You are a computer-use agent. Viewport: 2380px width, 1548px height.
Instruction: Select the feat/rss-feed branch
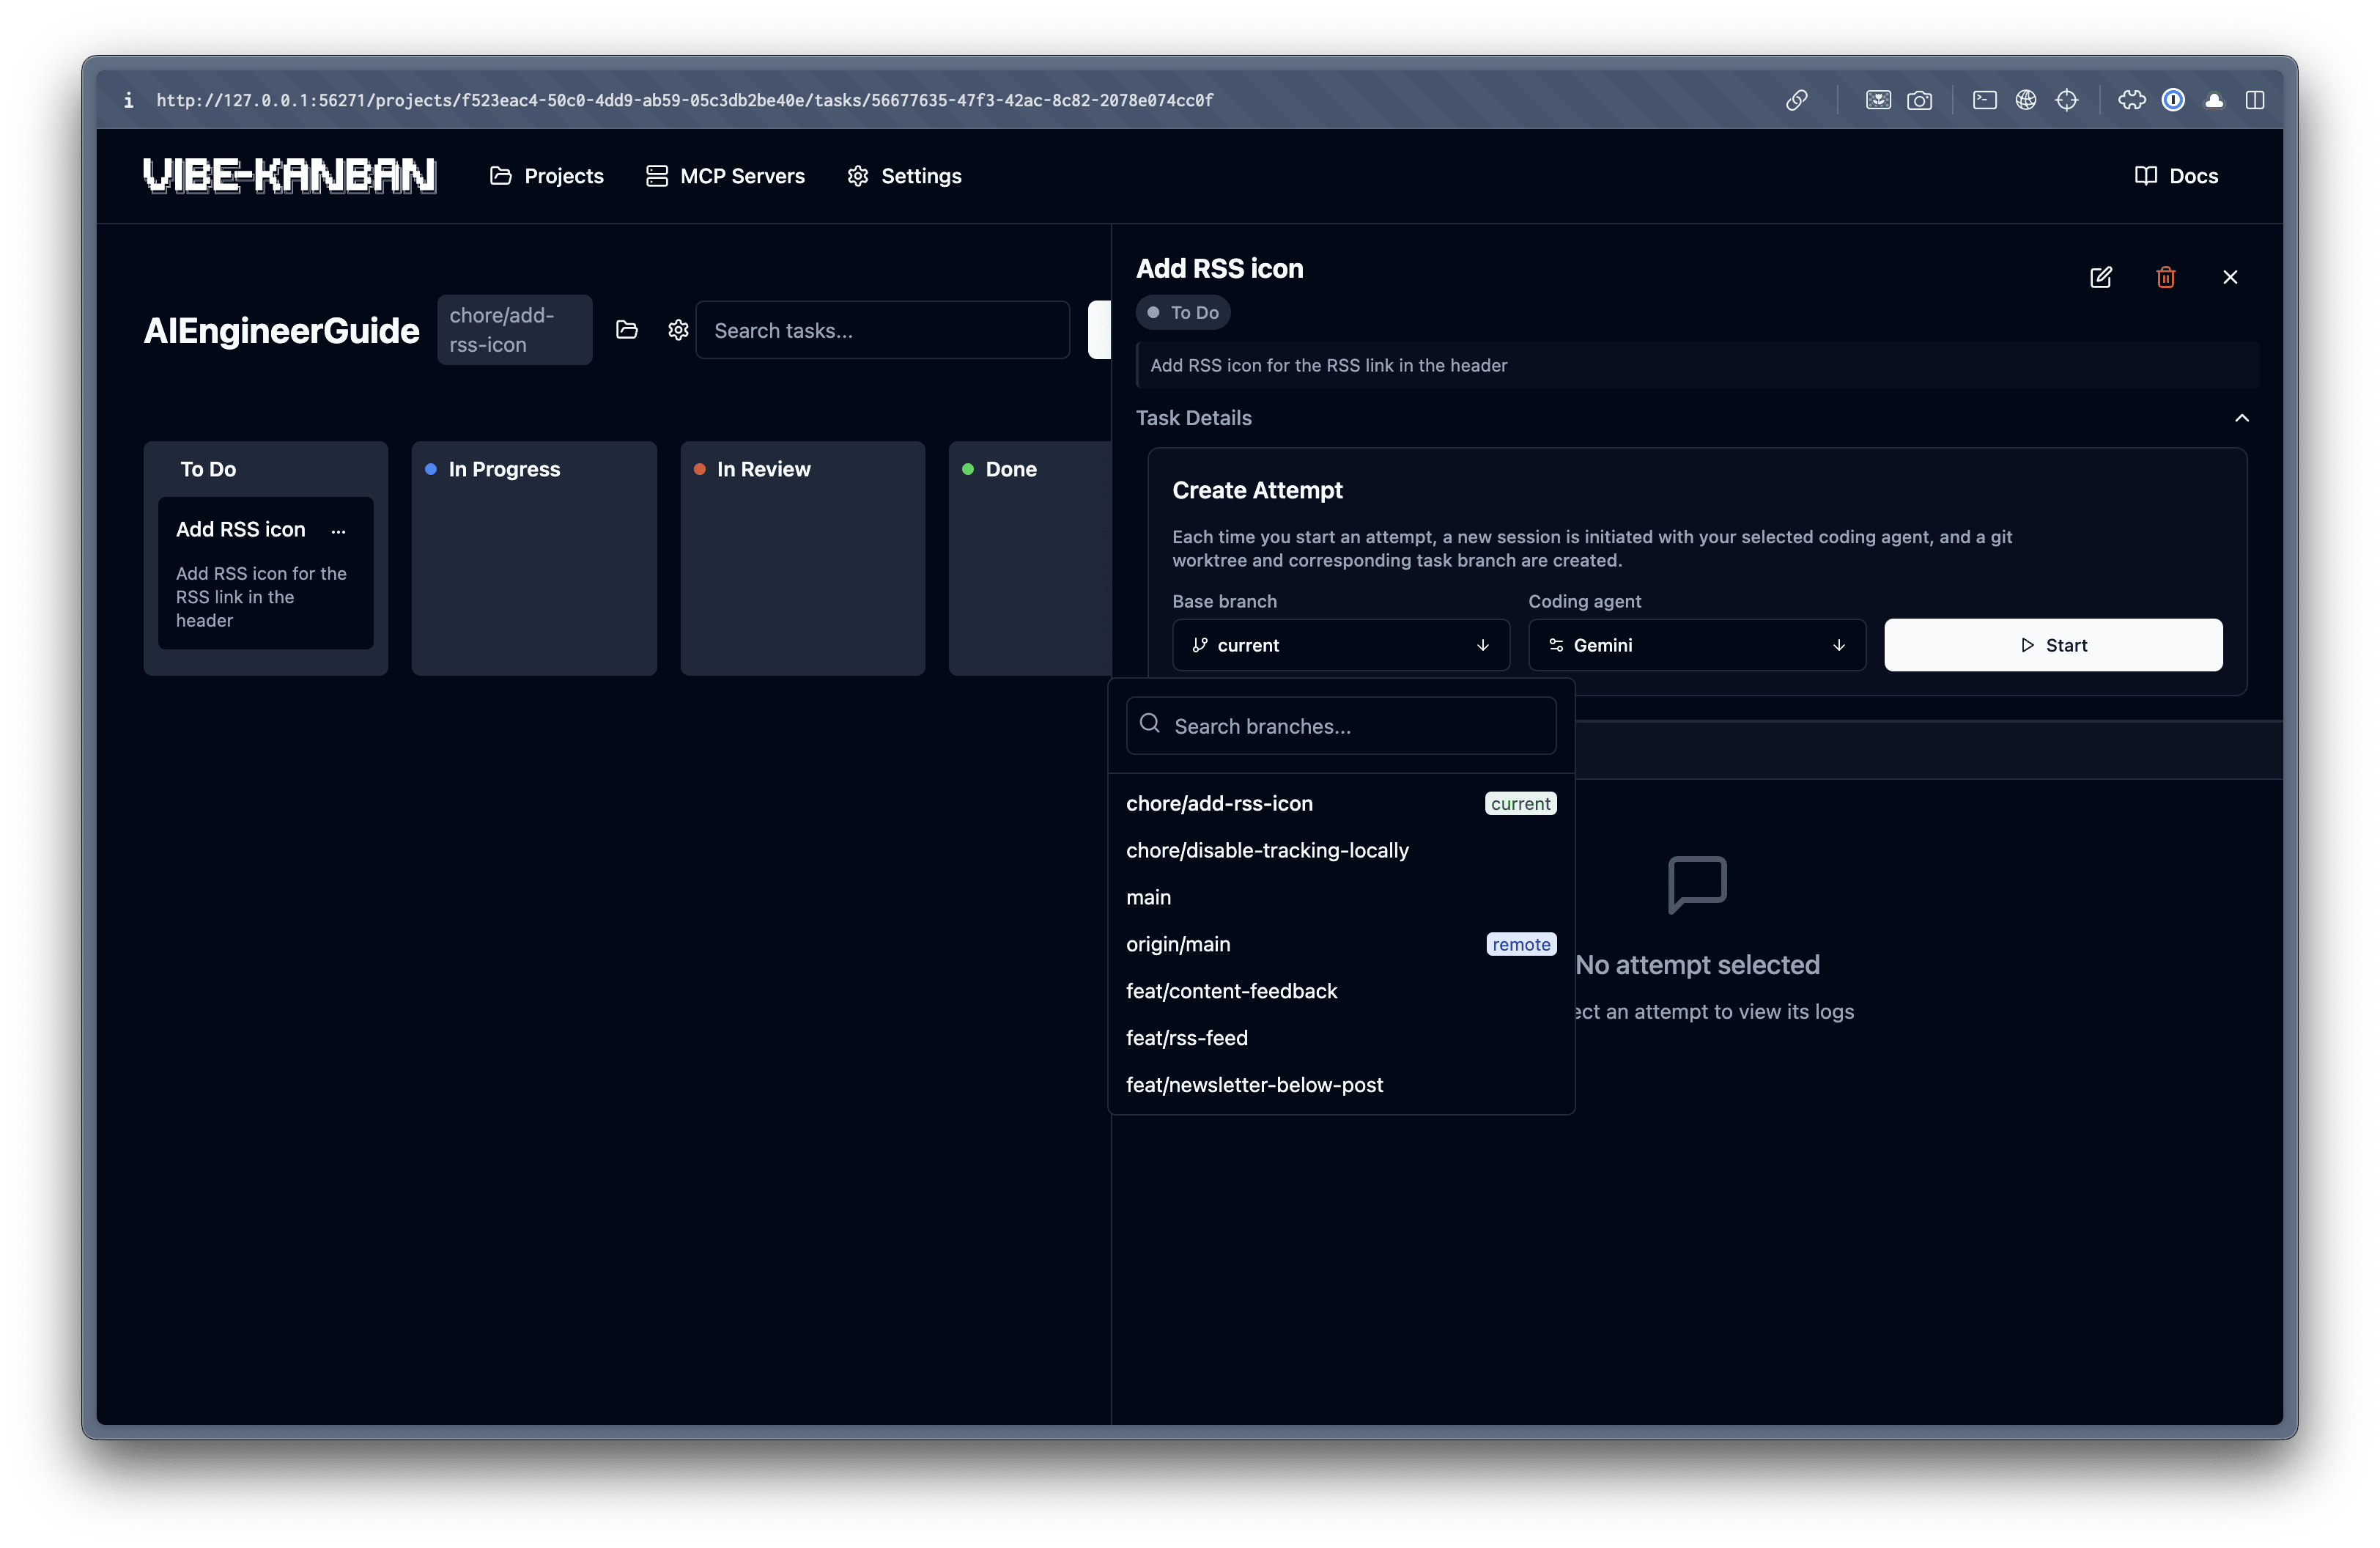coord(1340,1039)
